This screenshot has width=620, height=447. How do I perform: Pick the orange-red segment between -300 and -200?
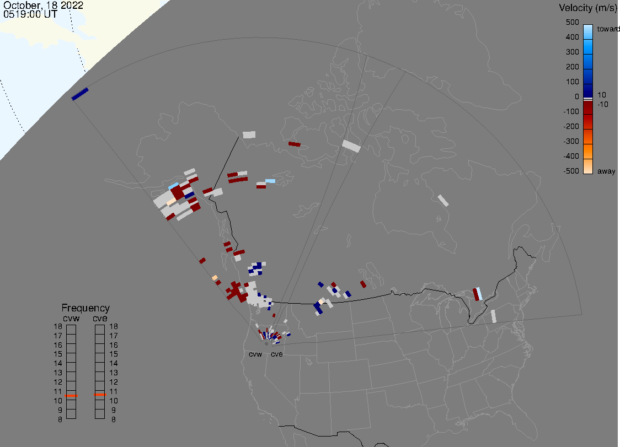tap(588, 137)
